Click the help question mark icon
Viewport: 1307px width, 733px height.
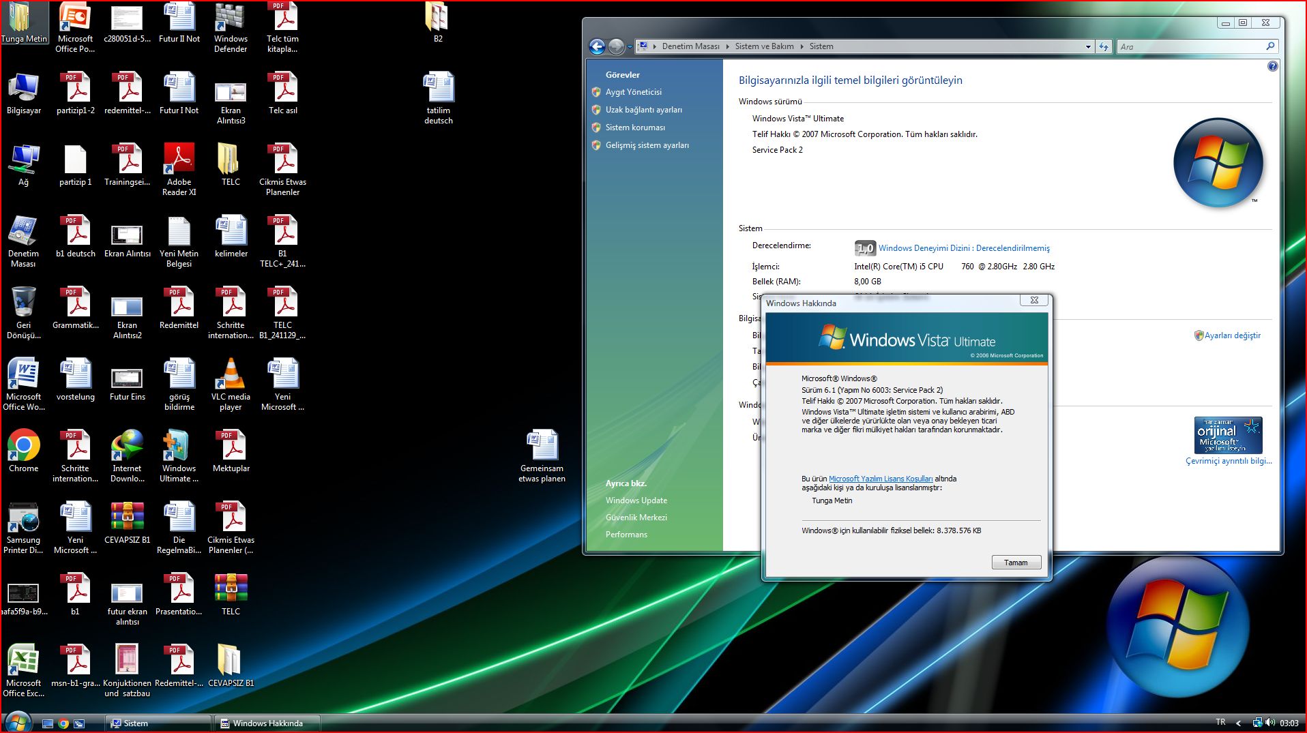point(1272,67)
